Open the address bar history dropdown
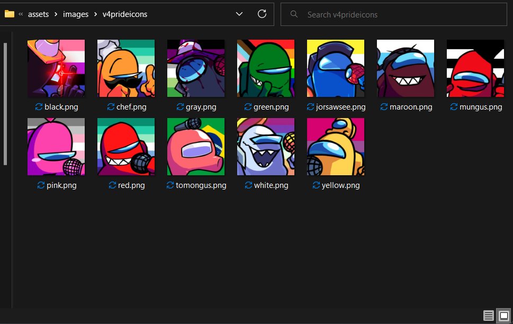513x324 pixels. pos(239,14)
